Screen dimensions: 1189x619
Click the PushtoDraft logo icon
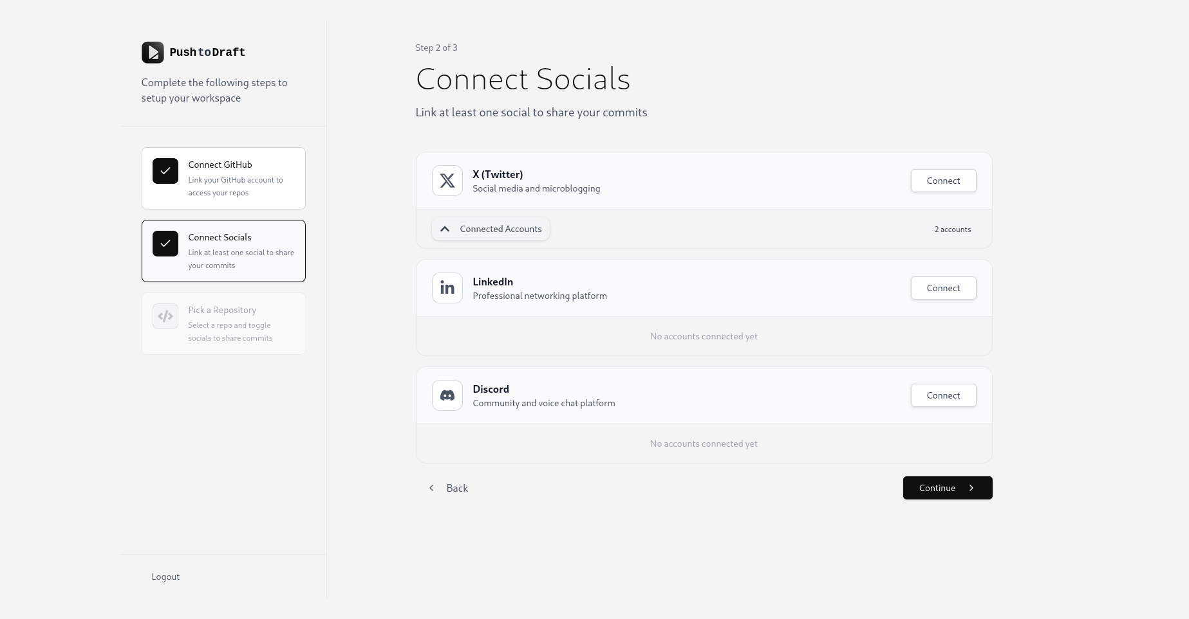click(153, 53)
